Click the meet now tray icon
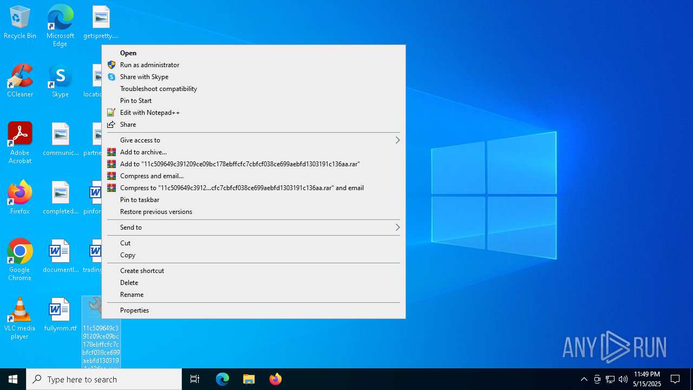The image size is (693, 390). pyautogui.click(x=597, y=379)
